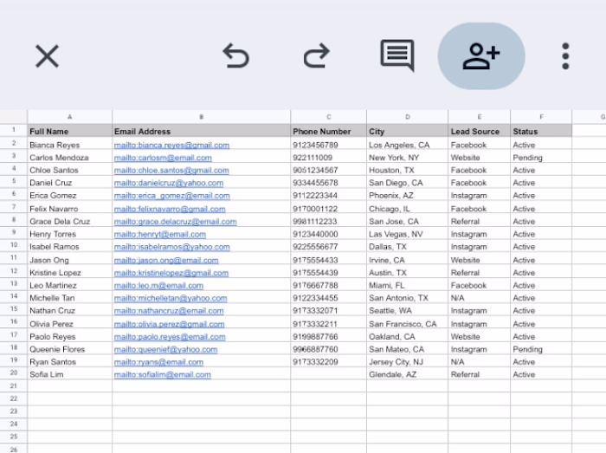Select the Queenie Flores name cell

(69, 349)
